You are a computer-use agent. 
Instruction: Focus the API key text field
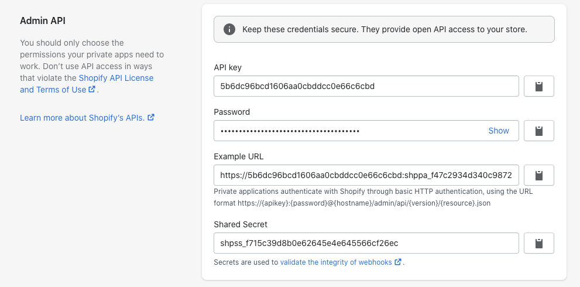[x=366, y=86]
